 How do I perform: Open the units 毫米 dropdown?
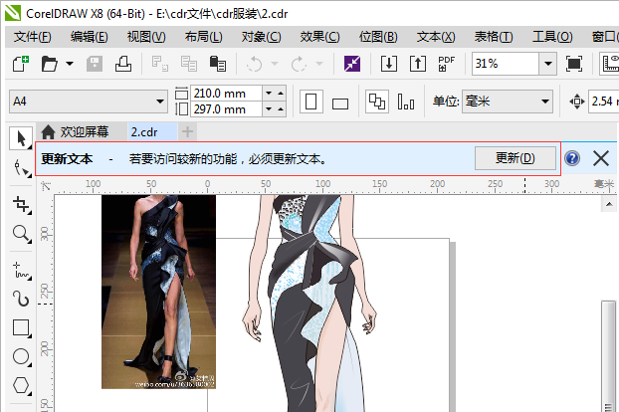click(508, 102)
